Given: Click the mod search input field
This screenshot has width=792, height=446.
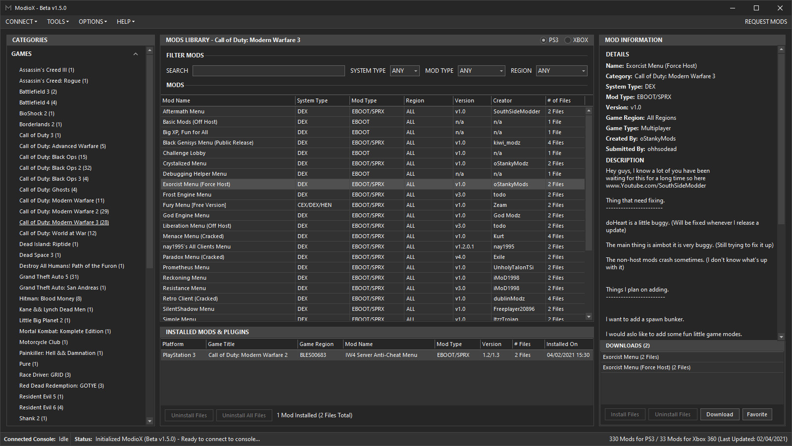Looking at the screenshot, I should coord(268,71).
